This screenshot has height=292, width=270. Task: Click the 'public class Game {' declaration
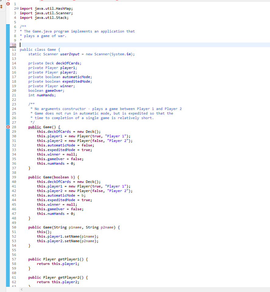pyautogui.click(x=40, y=50)
